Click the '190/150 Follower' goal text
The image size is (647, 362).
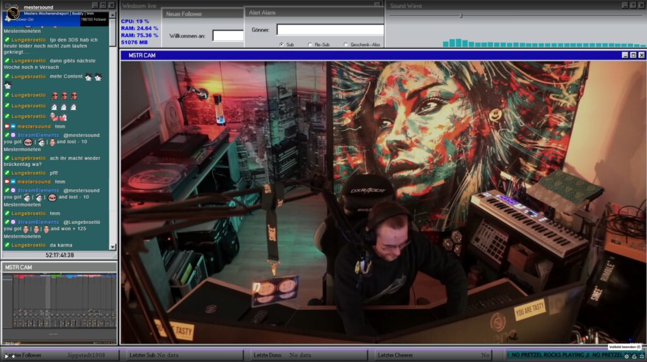coord(94,20)
